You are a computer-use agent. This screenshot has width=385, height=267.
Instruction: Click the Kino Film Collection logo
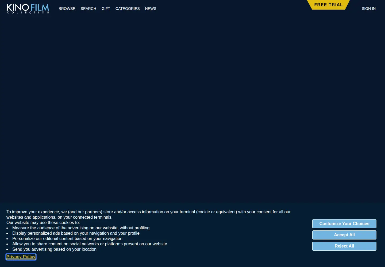click(28, 9)
